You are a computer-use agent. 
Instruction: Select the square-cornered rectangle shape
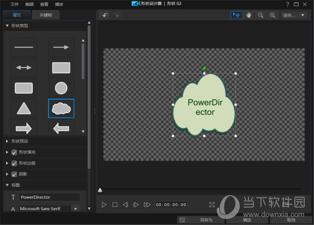(61, 68)
